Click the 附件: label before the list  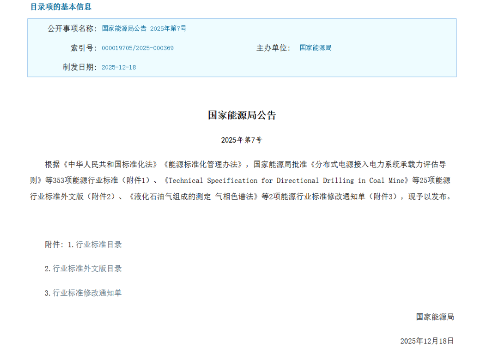click(x=55, y=245)
